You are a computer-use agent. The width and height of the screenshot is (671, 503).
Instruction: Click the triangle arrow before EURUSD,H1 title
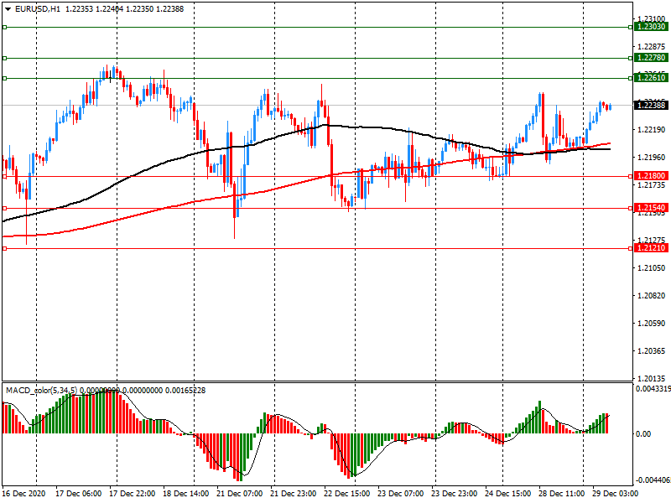click(8, 8)
